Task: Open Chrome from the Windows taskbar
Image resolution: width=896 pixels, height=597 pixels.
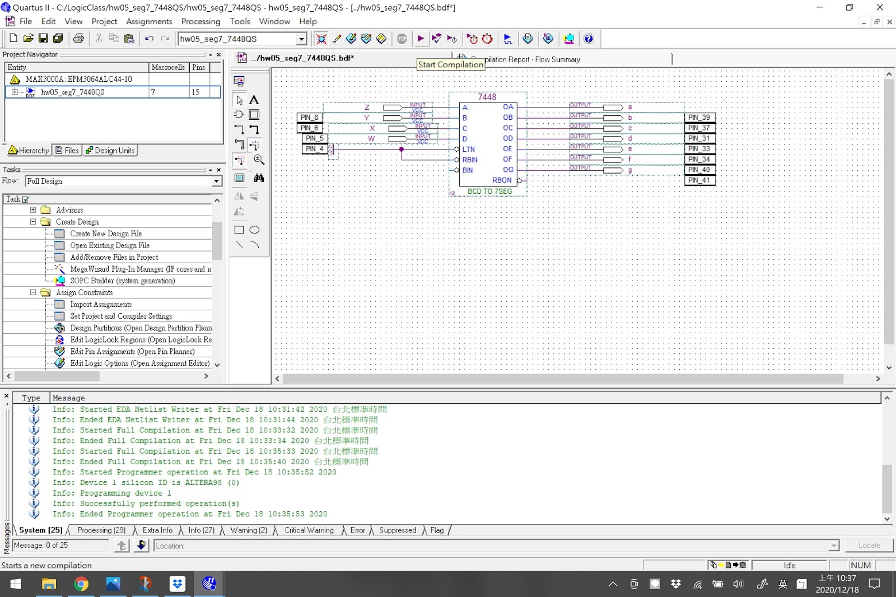Action: (x=81, y=584)
